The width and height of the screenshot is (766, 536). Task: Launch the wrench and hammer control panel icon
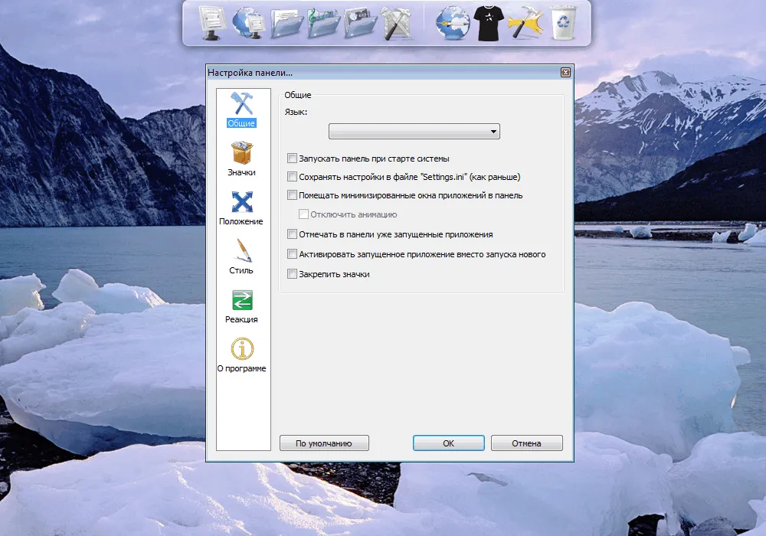[x=396, y=23]
